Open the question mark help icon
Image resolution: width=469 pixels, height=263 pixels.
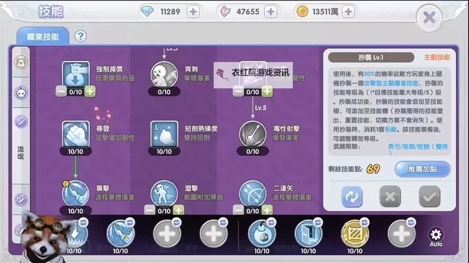point(80,36)
